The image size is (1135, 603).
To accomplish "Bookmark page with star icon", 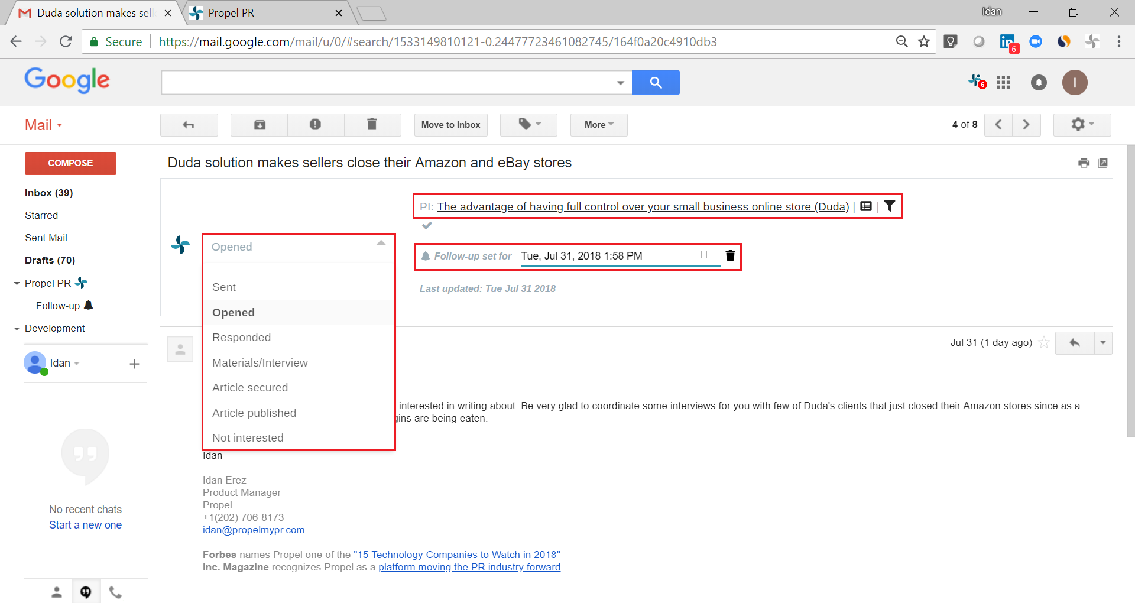I will click(x=924, y=41).
